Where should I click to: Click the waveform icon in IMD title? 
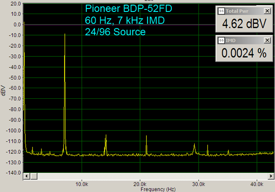point(221,40)
